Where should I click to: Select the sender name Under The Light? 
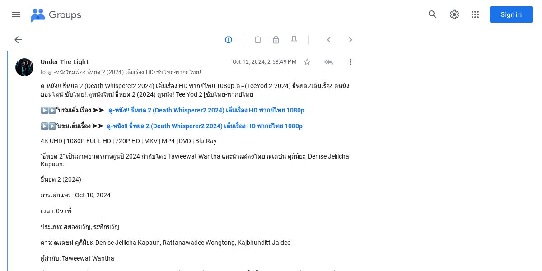tap(65, 62)
